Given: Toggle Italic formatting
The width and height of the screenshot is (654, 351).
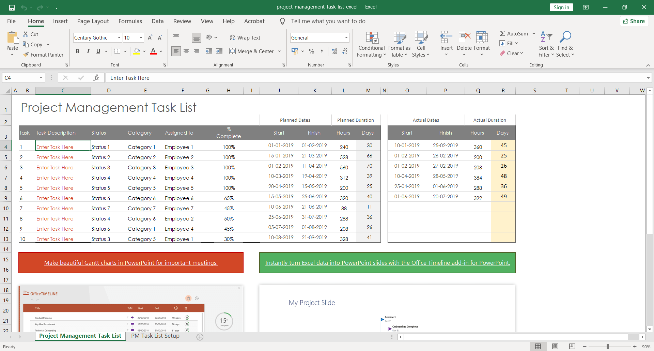Looking at the screenshot, I should coord(88,51).
